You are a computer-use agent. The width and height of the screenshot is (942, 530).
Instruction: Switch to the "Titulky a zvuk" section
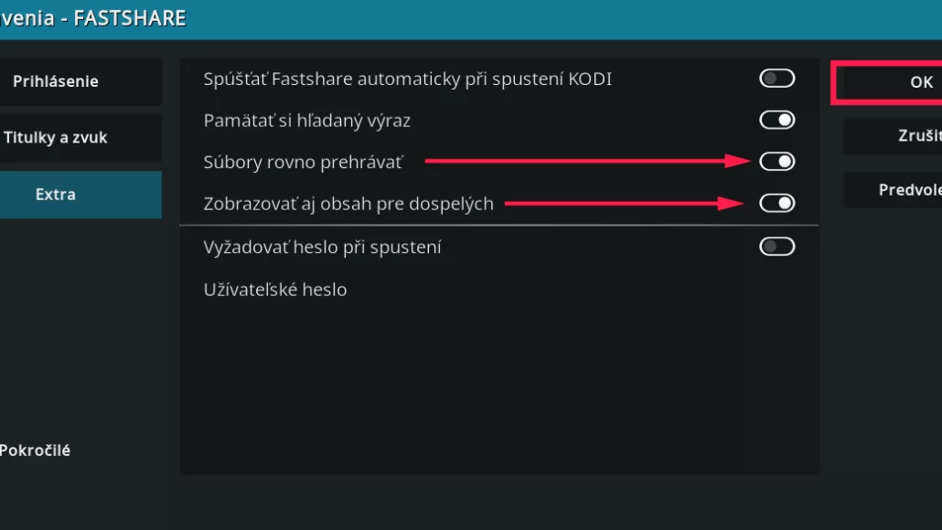55,137
